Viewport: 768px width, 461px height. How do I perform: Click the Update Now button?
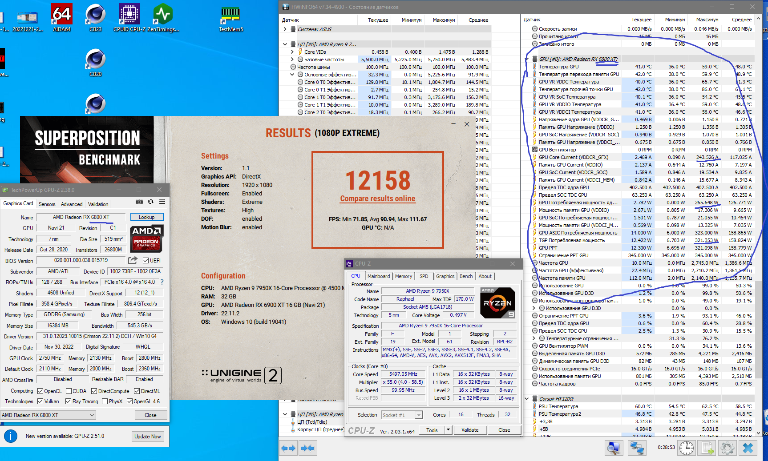coord(148,437)
